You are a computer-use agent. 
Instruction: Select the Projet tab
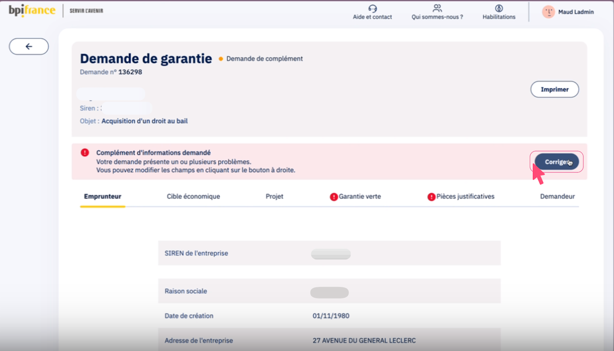pyautogui.click(x=274, y=196)
